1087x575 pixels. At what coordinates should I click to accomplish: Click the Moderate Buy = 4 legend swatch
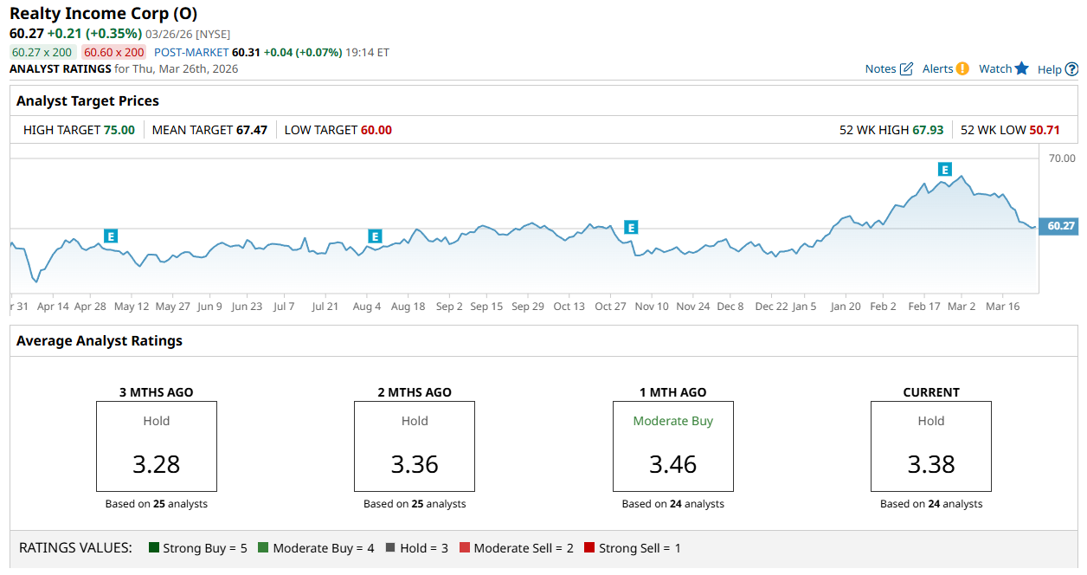pos(264,548)
